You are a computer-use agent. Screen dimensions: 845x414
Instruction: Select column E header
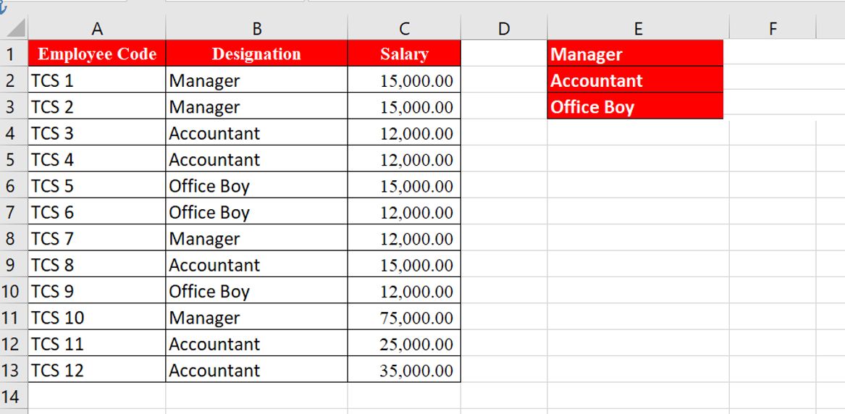[638, 28]
